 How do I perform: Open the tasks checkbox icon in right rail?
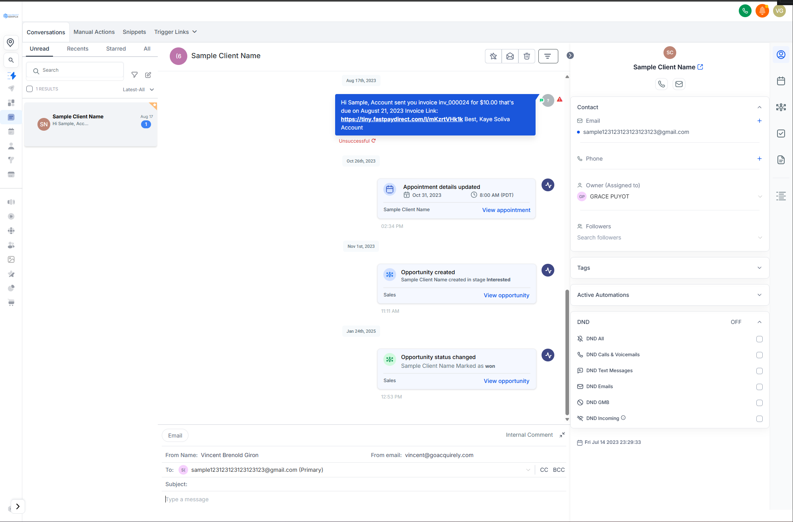tap(781, 133)
